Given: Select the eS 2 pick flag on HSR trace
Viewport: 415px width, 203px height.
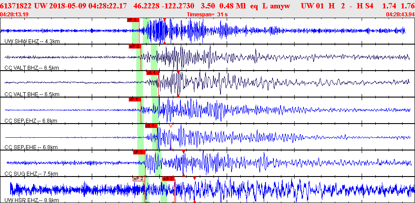Looking at the screenshot, I should [168, 179].
